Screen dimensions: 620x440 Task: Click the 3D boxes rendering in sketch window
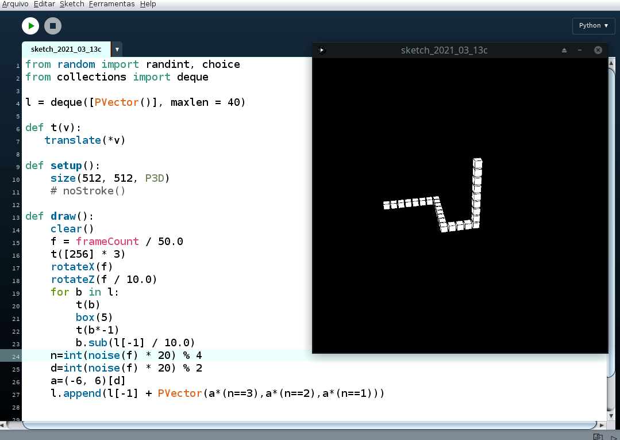point(433,196)
